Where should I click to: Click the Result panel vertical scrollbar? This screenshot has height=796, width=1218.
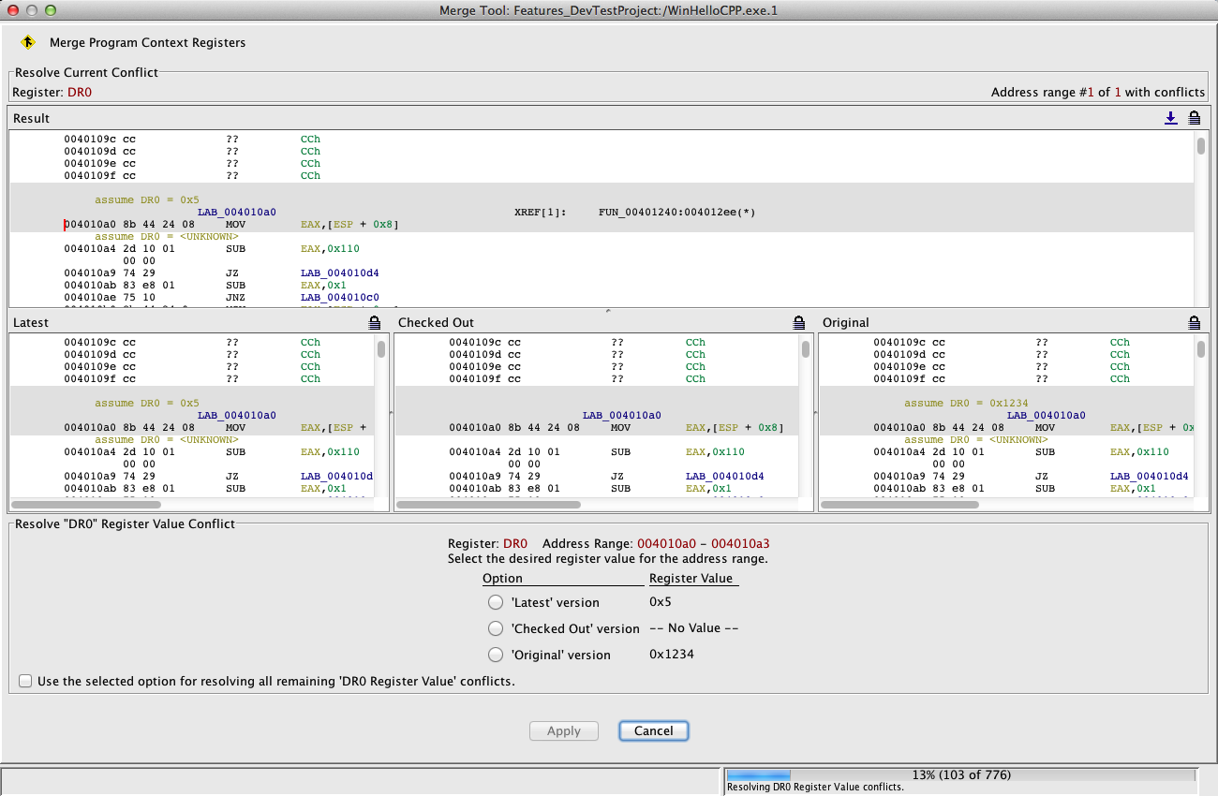point(1201,146)
